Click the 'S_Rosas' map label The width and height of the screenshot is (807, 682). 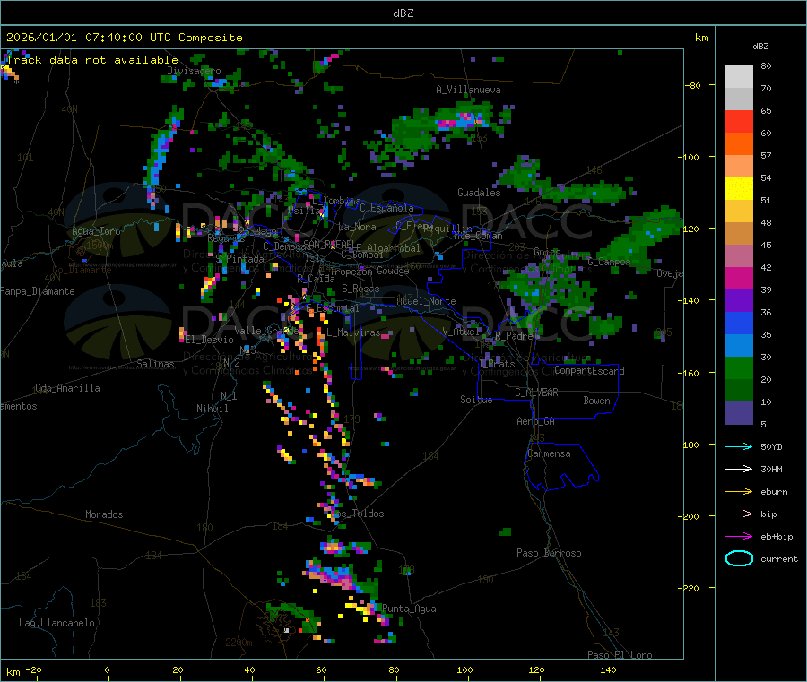(x=360, y=289)
